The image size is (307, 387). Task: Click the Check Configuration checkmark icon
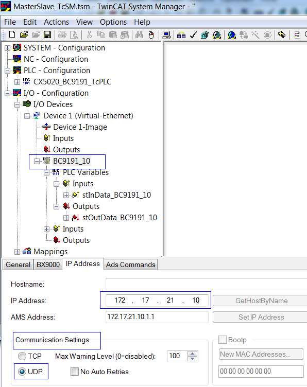tap(193, 35)
